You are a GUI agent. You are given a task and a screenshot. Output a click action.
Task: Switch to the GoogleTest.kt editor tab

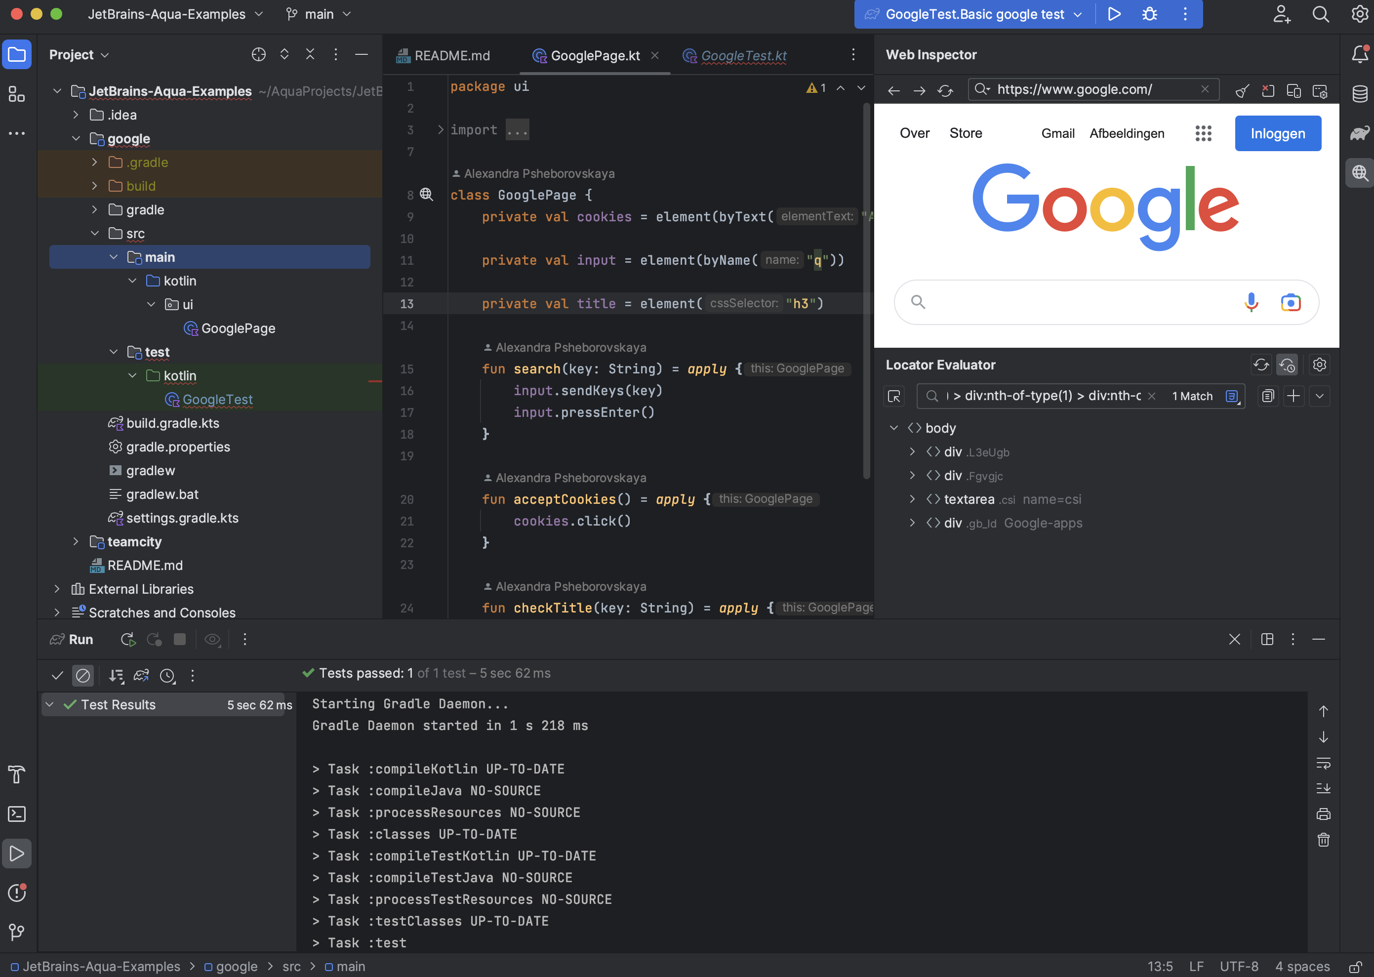coord(743,55)
